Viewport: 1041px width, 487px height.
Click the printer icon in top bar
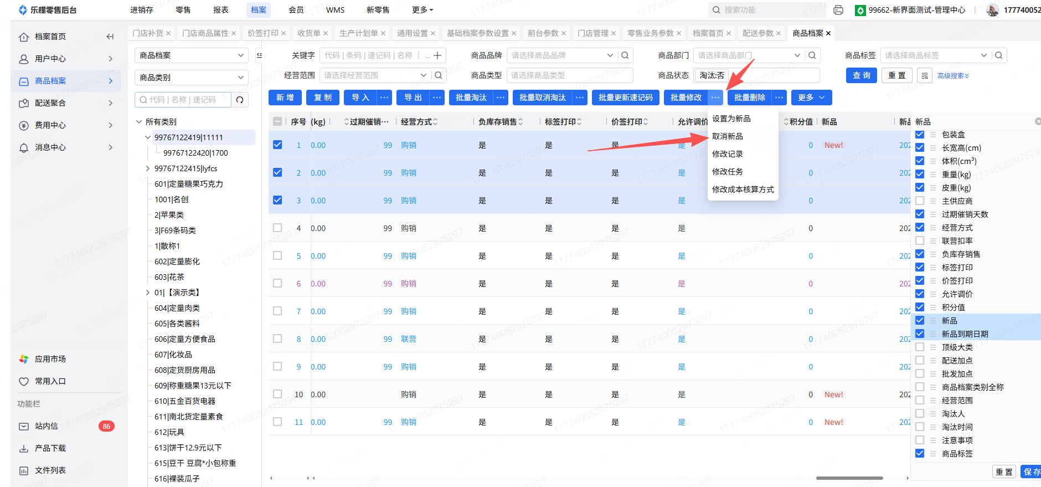tap(838, 10)
